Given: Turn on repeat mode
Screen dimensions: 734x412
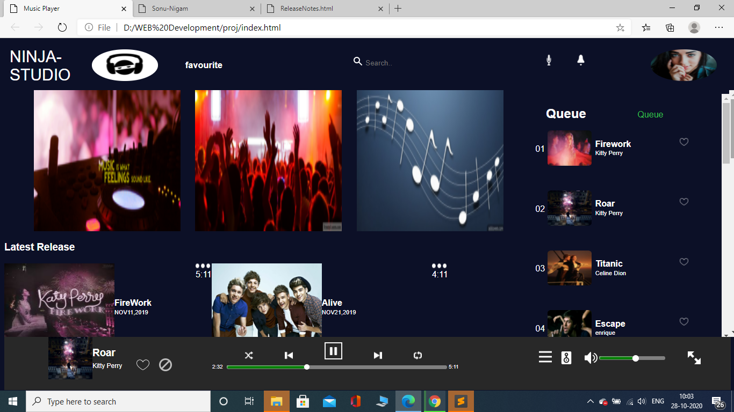Looking at the screenshot, I should [418, 355].
